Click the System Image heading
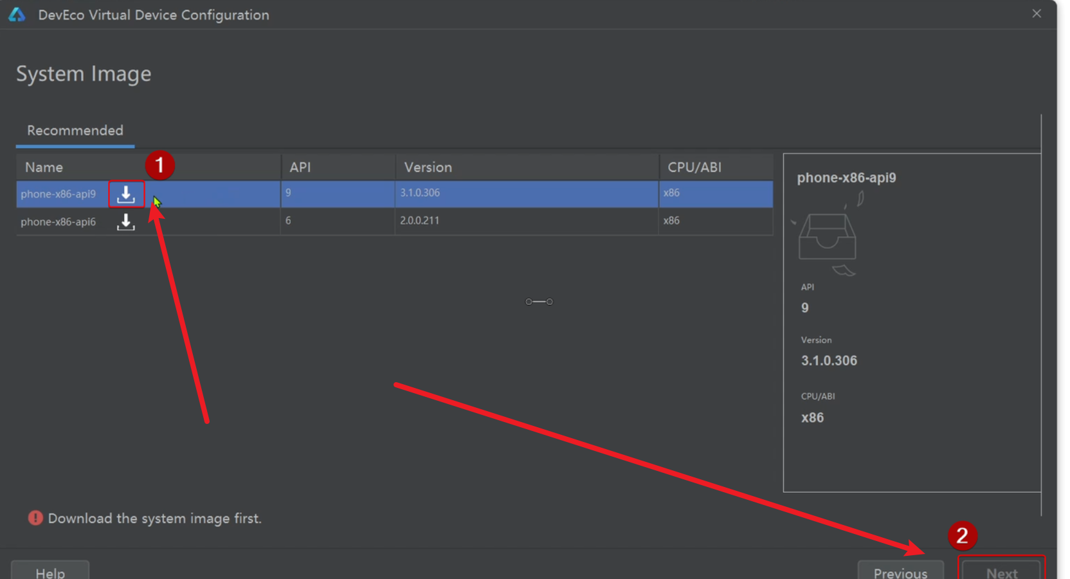Screen dimensions: 1070x579 (84, 74)
